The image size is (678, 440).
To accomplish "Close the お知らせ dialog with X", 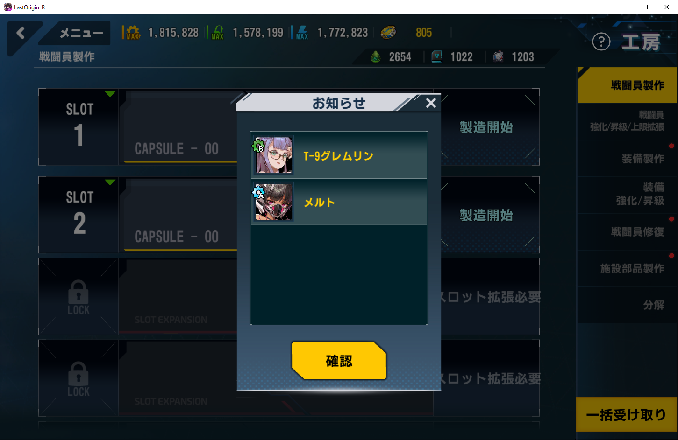I will 431,103.
